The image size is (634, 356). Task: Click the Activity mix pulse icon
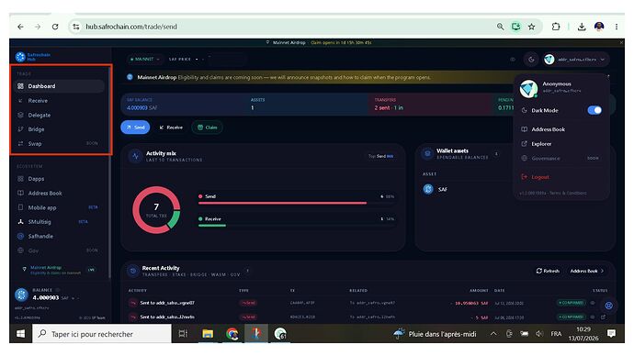click(135, 156)
